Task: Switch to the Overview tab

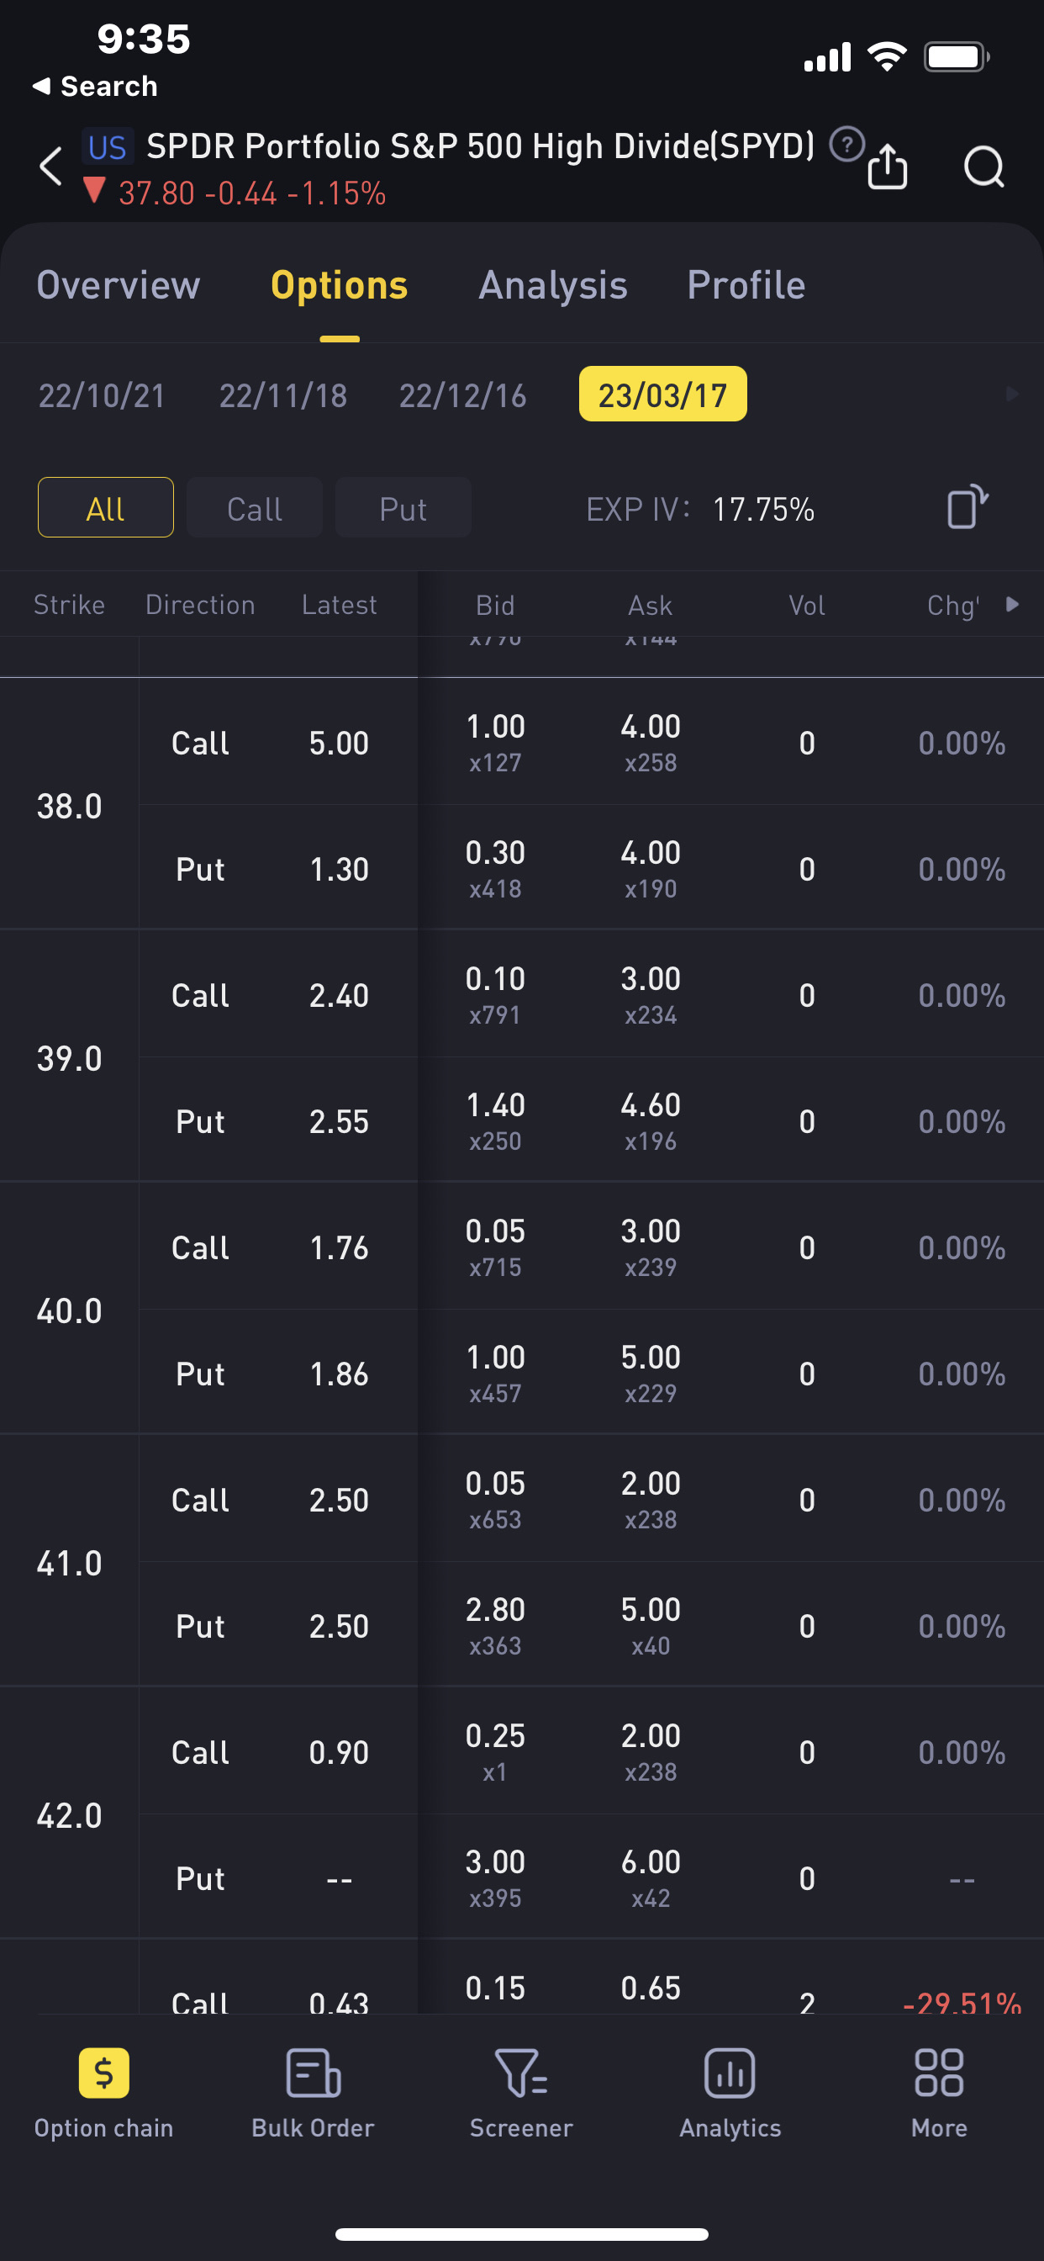Action: click(119, 285)
